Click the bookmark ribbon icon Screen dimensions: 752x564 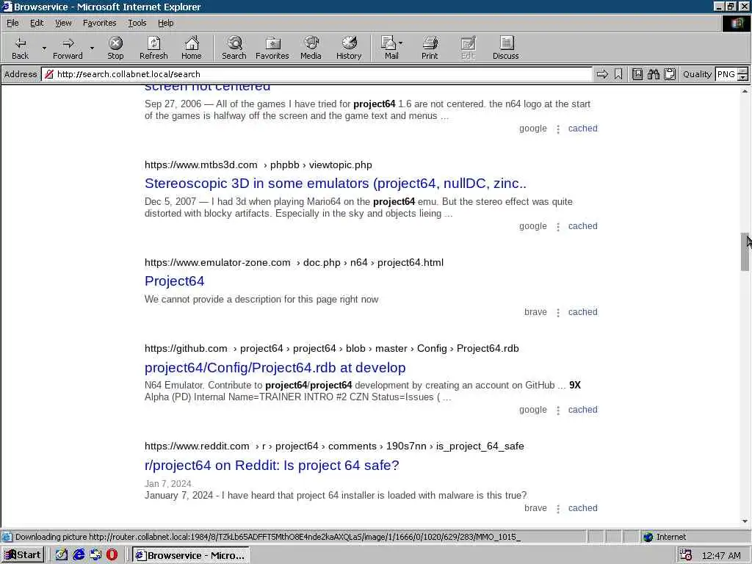click(618, 74)
